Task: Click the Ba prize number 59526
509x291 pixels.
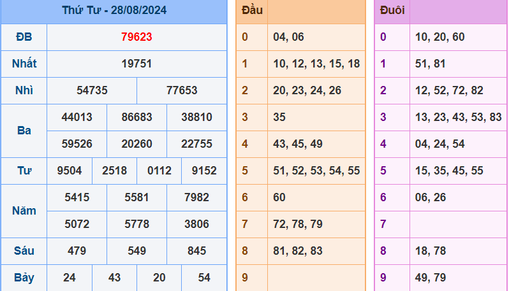Action: pos(77,144)
